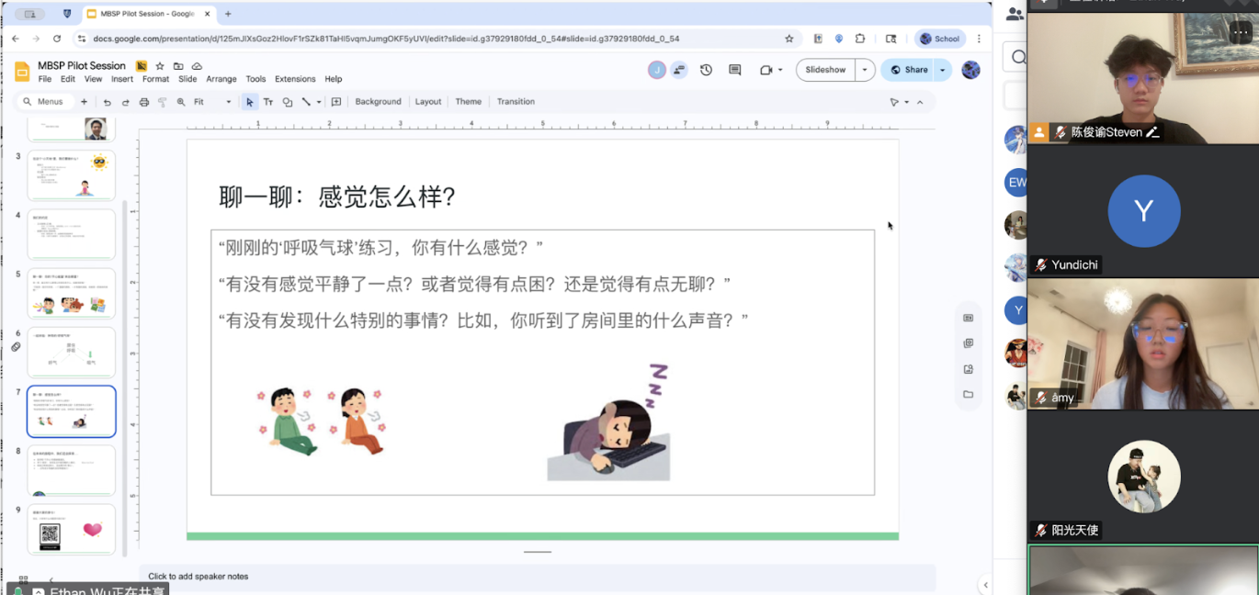The width and height of the screenshot is (1259, 595).
Task: Click the print icon in toolbar
Action: coord(144,102)
